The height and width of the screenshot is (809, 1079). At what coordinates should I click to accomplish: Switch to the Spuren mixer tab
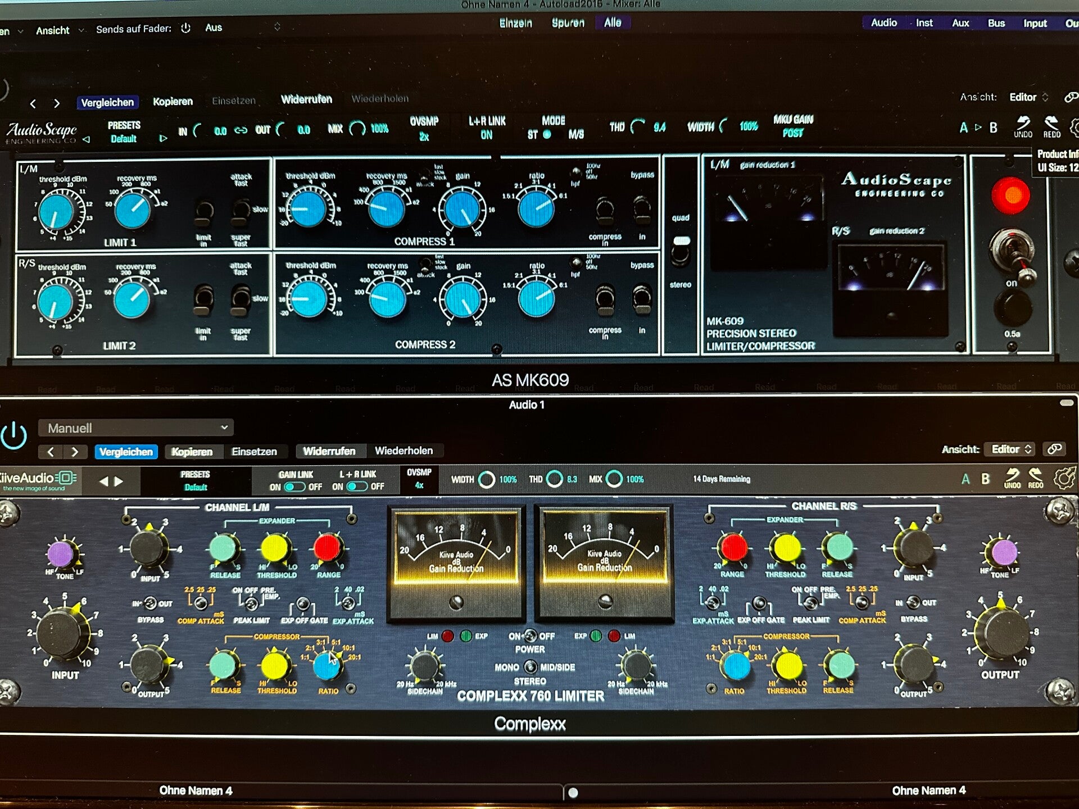[x=568, y=23]
